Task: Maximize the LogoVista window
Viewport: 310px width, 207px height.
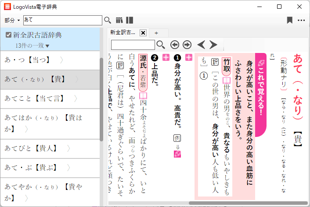Action: (x=279, y=7)
